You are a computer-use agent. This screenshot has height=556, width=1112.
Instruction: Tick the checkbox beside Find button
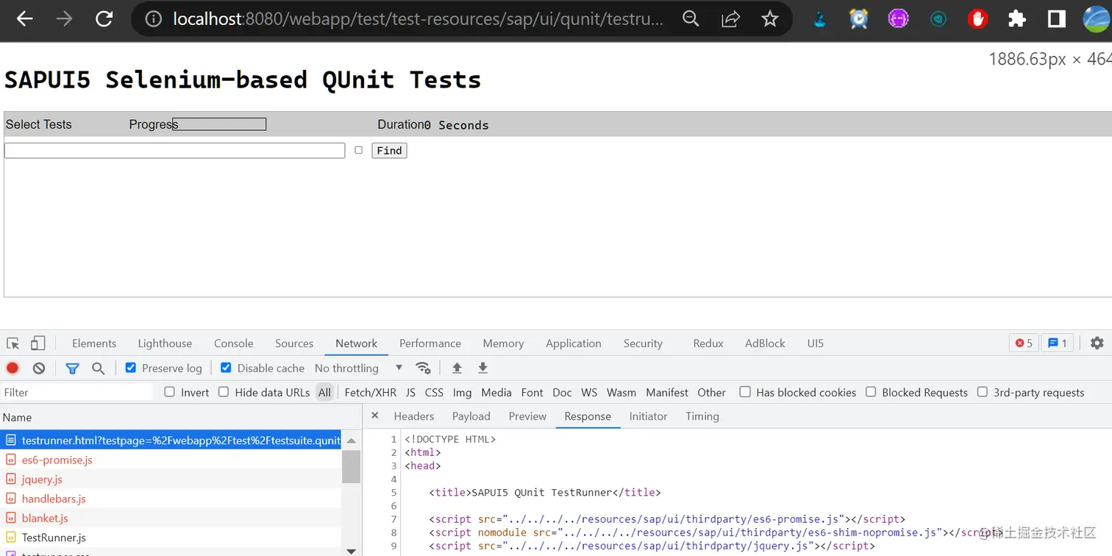coord(359,150)
